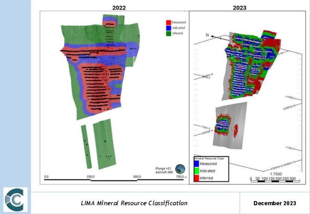Click the 2023 heading above the right map
The height and width of the screenshot is (214, 310).
click(240, 8)
